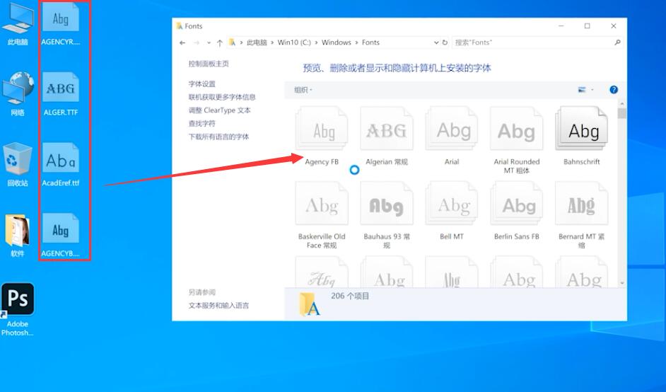666x392 pixels.
Task: Click 下载所有语言的字体 link
Action: pos(218,137)
